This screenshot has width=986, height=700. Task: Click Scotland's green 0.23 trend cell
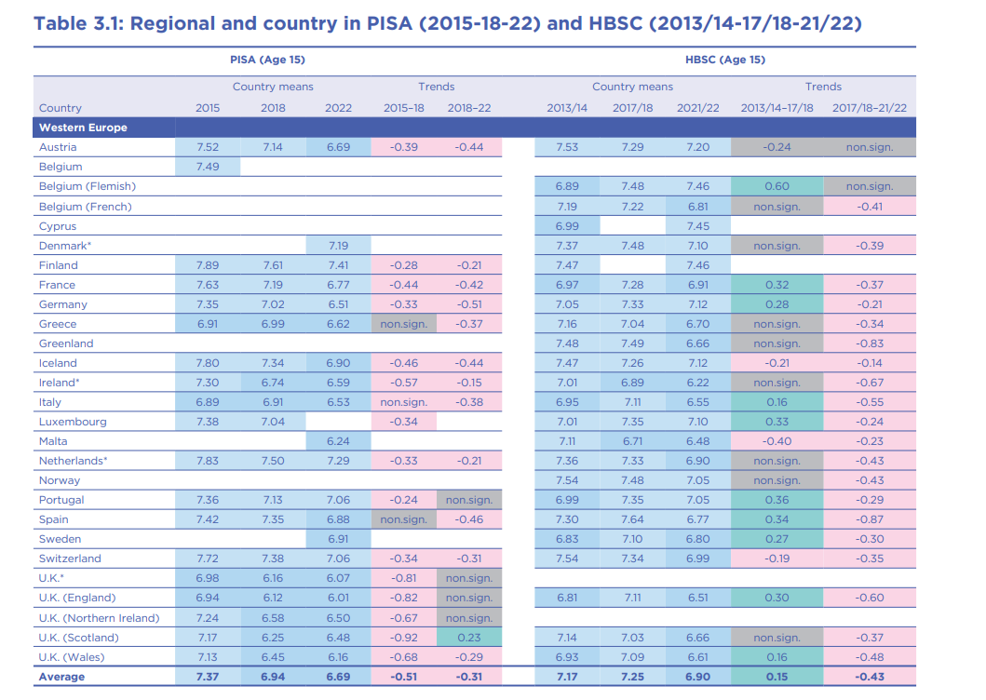coord(468,638)
